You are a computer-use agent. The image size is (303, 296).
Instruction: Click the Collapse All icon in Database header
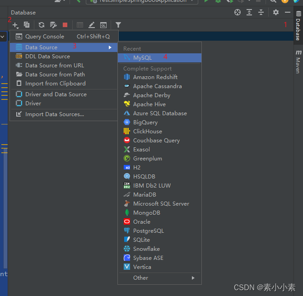[261, 12]
